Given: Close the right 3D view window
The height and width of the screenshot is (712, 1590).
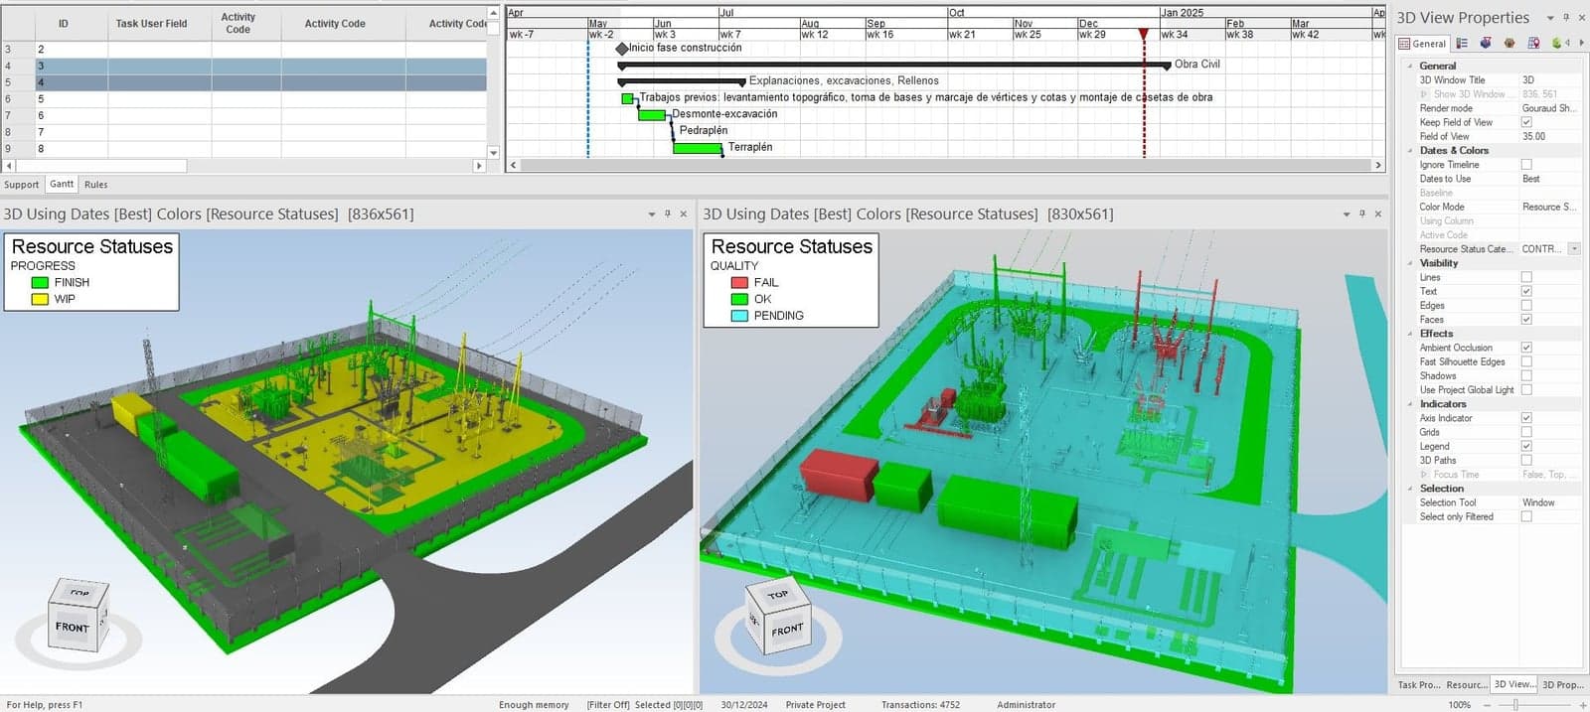Looking at the screenshot, I should [x=1378, y=214].
